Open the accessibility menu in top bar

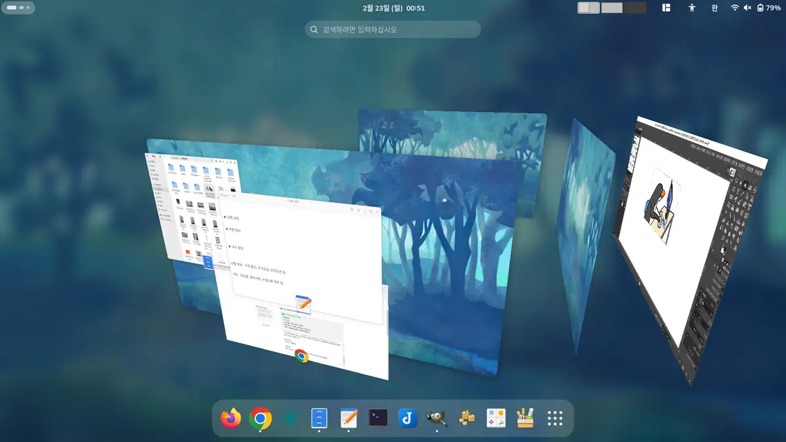(x=692, y=8)
